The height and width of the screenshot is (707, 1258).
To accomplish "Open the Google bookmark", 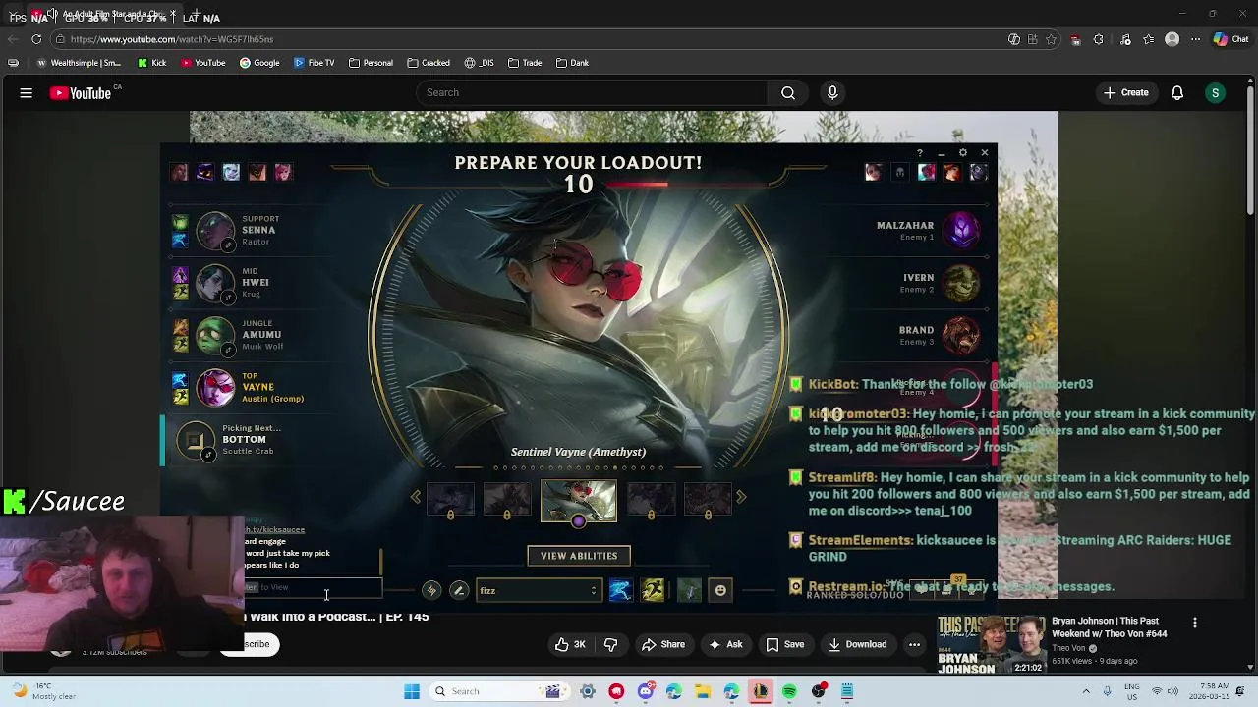I will point(259,63).
